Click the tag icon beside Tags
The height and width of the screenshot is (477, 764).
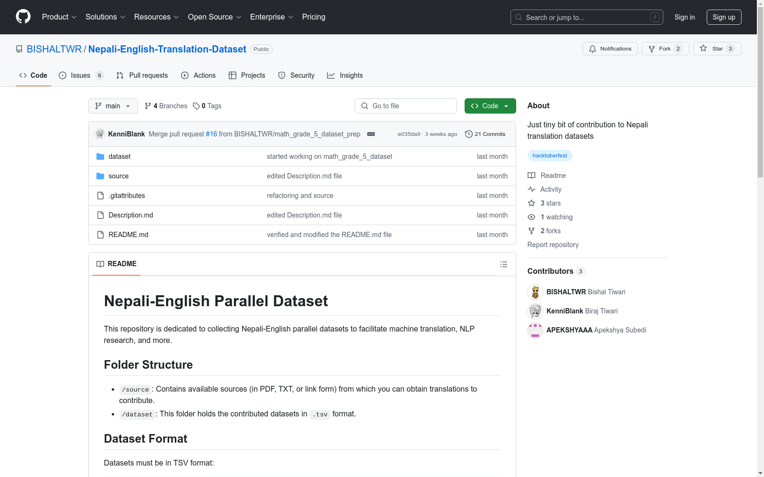click(196, 106)
